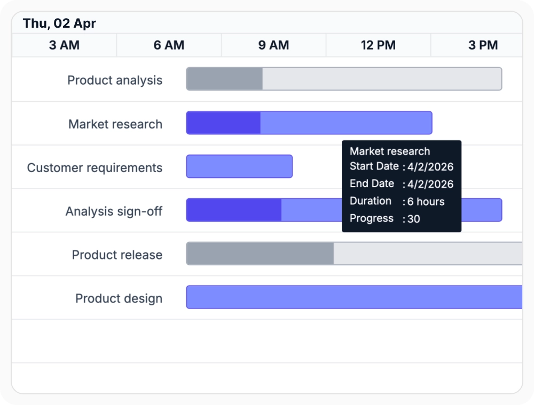Image resolution: width=534 pixels, height=405 pixels.
Task: Click the tooltip Start Date 4/2/2026 line
Action: click(402, 166)
